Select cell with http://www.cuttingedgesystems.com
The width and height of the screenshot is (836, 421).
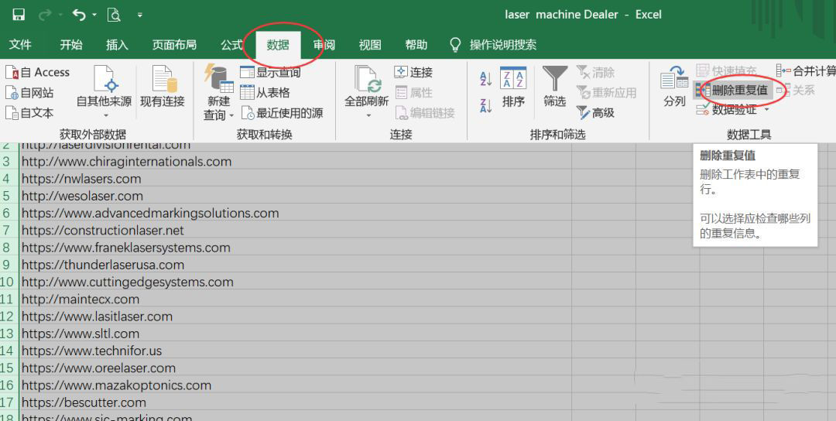(296, 282)
